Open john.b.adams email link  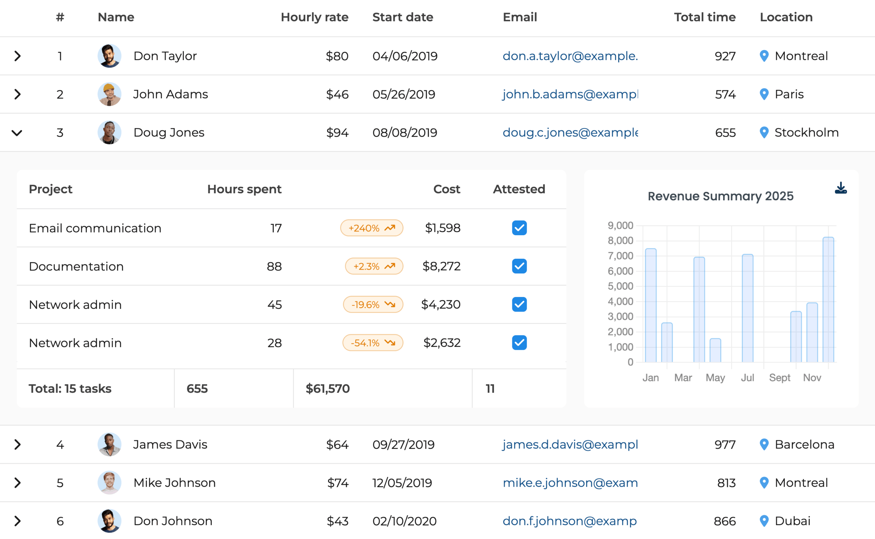coord(570,94)
